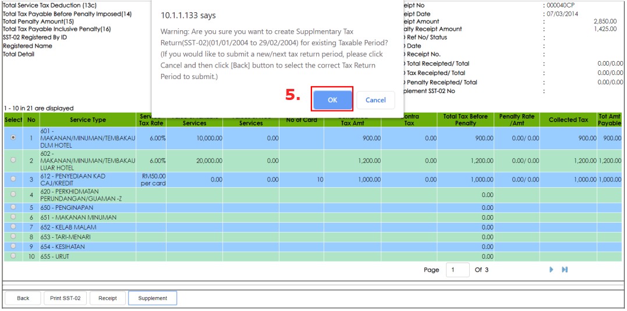
Task: Confirm the warning dialog with OK
Action: (x=332, y=100)
